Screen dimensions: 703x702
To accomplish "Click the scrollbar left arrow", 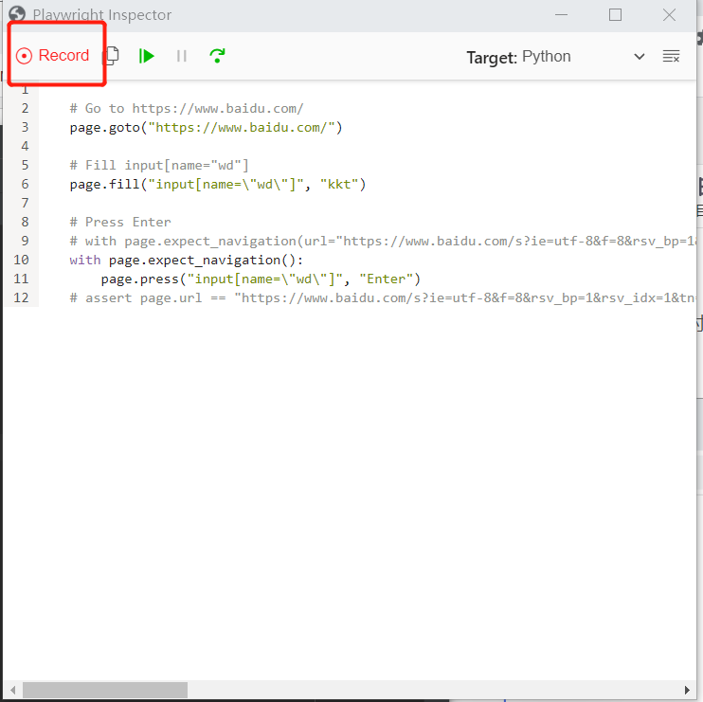I will point(12,690).
